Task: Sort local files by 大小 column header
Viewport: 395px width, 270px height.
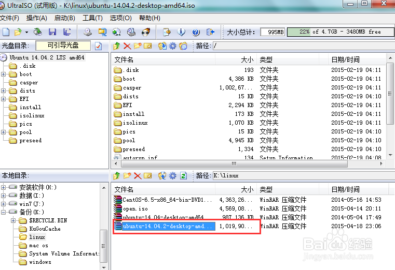Action: [236, 189]
